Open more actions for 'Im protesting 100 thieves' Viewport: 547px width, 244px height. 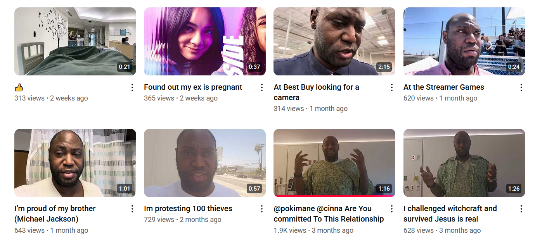262,209
